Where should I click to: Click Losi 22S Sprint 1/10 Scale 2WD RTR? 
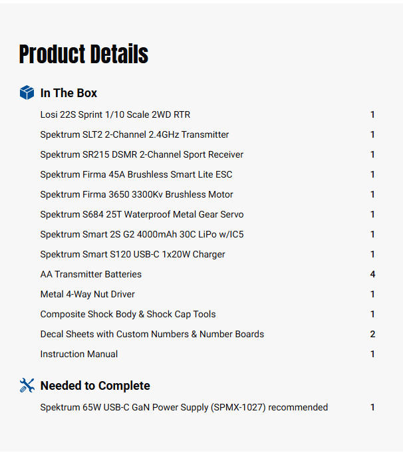(115, 114)
